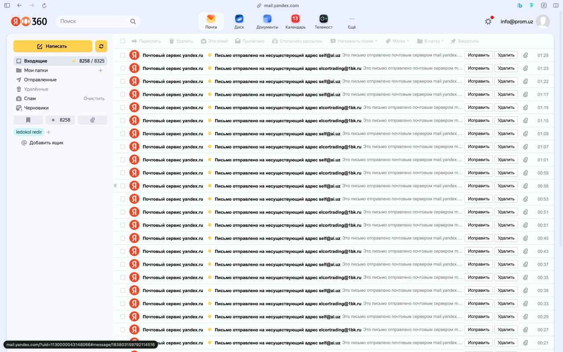The width and height of the screenshot is (563, 352).
Task: Click Удалить on the 00:53 message
Action: coord(506,199)
